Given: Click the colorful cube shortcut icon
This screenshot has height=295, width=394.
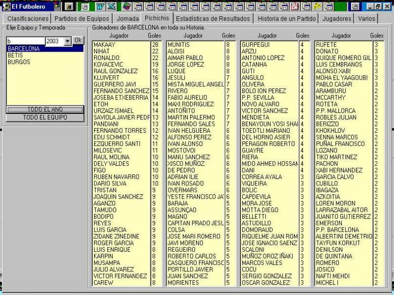Looking at the screenshot, I should point(127,6).
